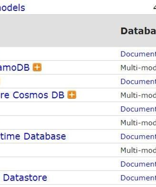This screenshot has height=187, width=156.
Task: Click Multi-model text in the amoDB row
Action: click(x=138, y=68)
